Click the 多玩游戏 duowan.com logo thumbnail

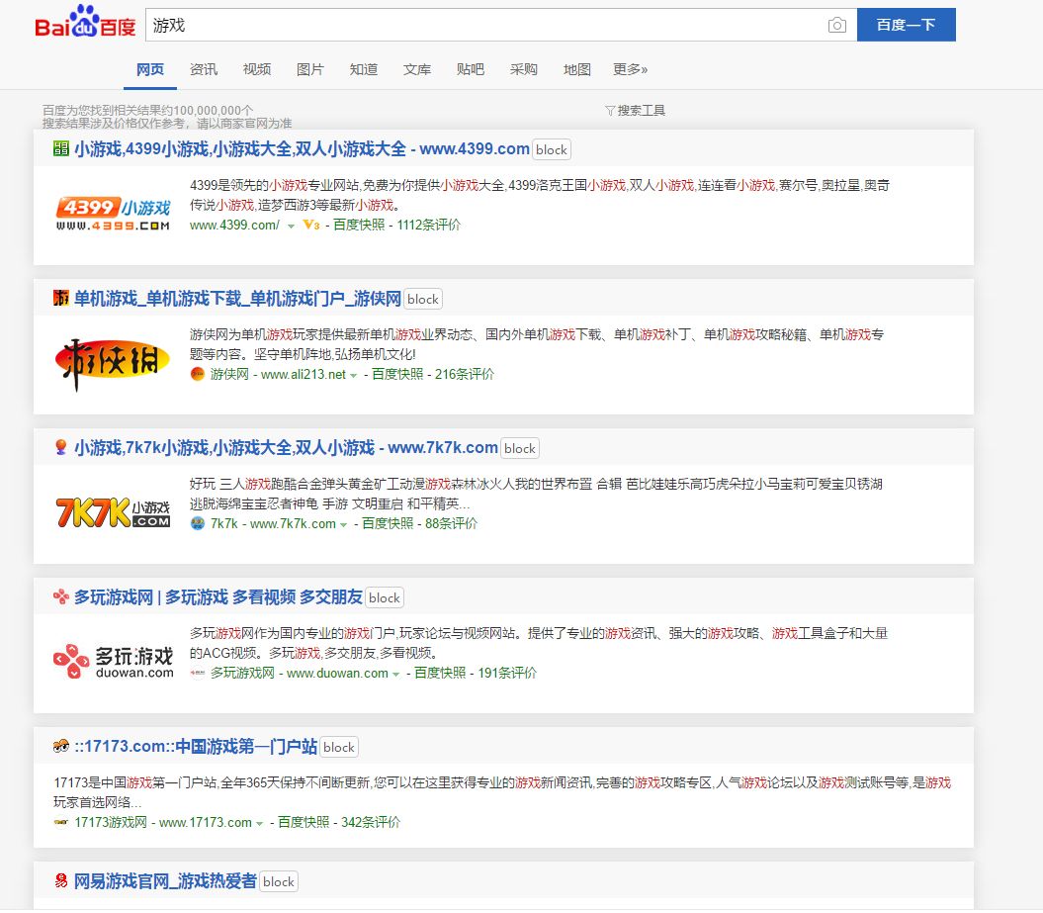pyautogui.click(x=113, y=662)
